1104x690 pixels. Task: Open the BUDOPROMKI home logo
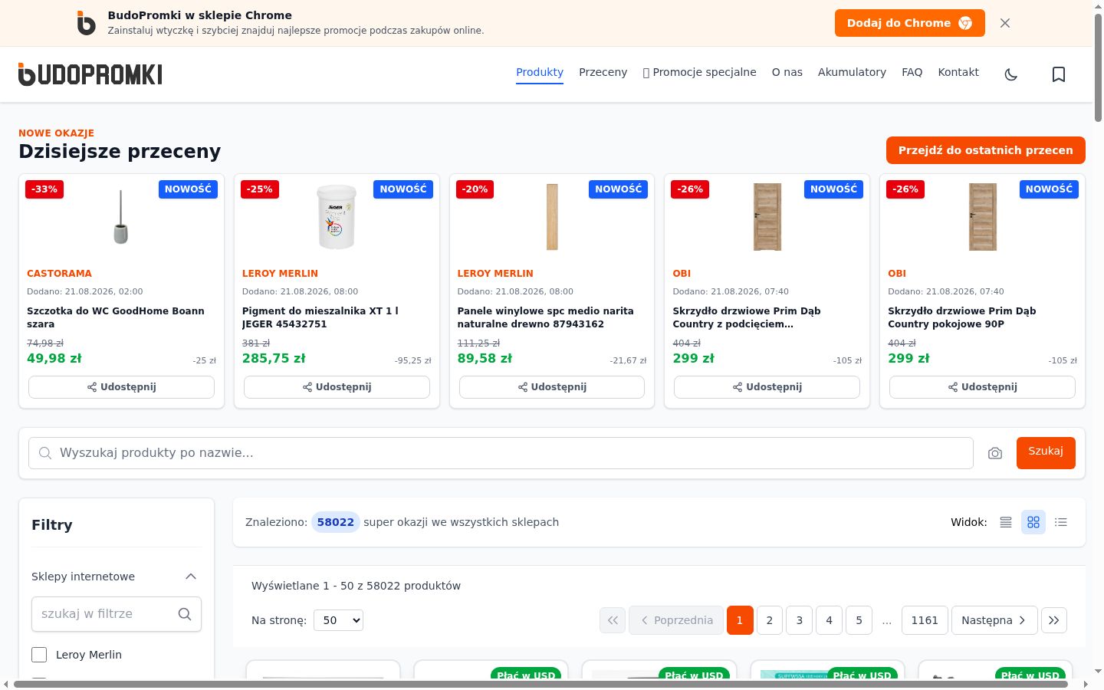(90, 74)
